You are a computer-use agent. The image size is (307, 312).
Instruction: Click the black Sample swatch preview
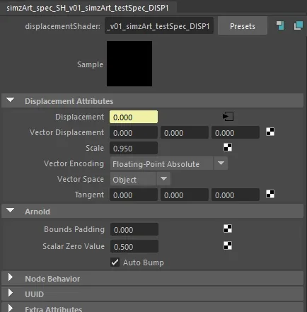tap(129, 64)
